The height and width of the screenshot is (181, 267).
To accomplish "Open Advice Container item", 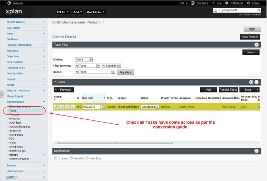I will pyautogui.click(x=19, y=159).
